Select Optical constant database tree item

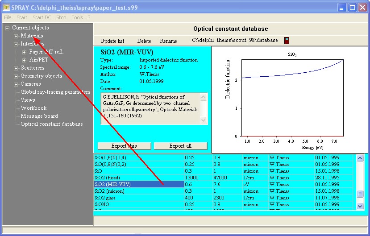(51, 124)
